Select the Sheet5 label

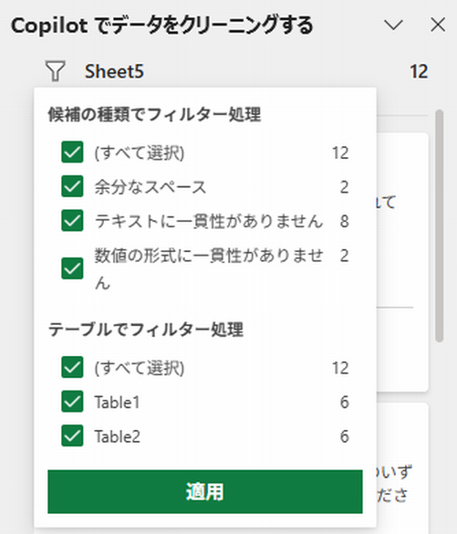point(114,71)
